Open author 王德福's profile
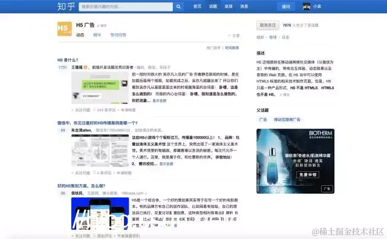 (x=77, y=67)
